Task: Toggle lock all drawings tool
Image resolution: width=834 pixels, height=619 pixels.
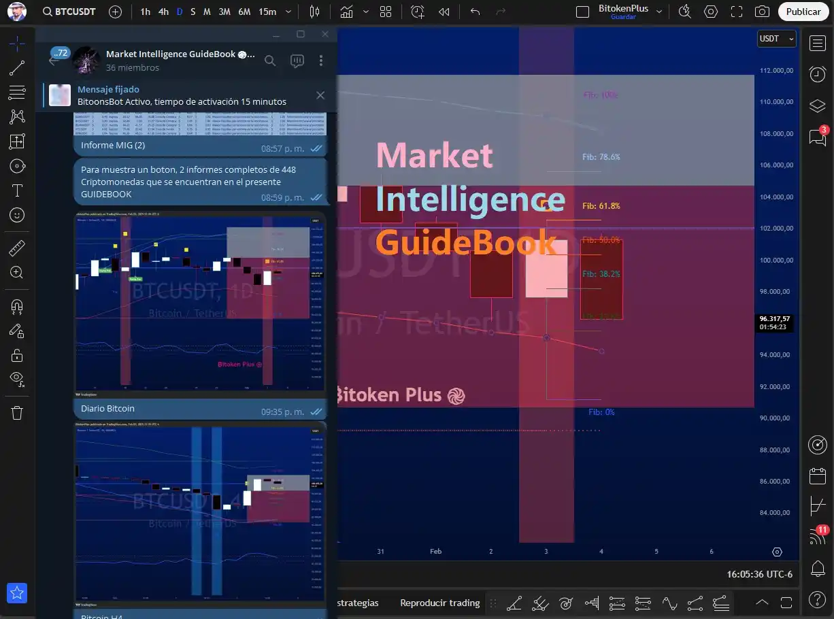Action: tap(17, 355)
